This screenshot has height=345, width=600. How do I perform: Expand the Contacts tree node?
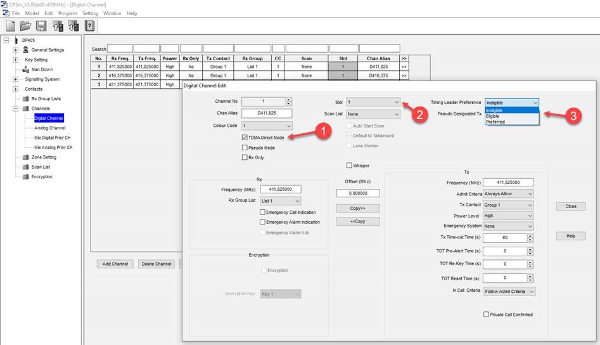(15, 89)
